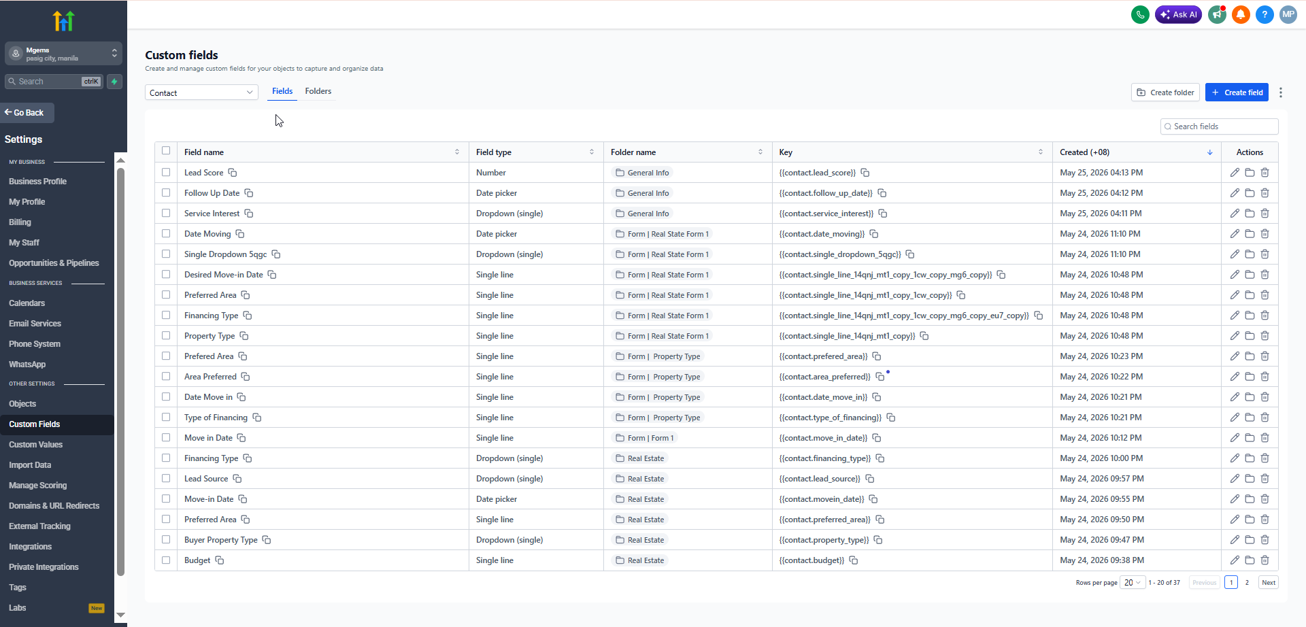Copy the {{contact.budget}} key
Screen dimensions: 1306x627
[x=854, y=560]
